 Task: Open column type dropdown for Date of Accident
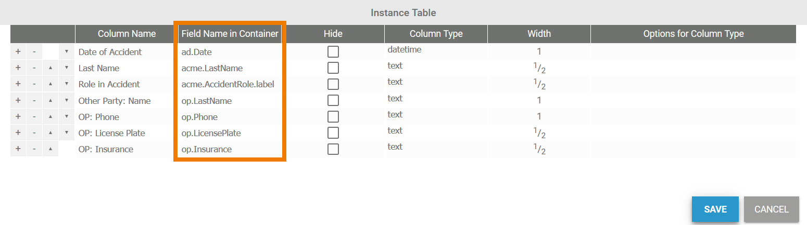(436, 50)
